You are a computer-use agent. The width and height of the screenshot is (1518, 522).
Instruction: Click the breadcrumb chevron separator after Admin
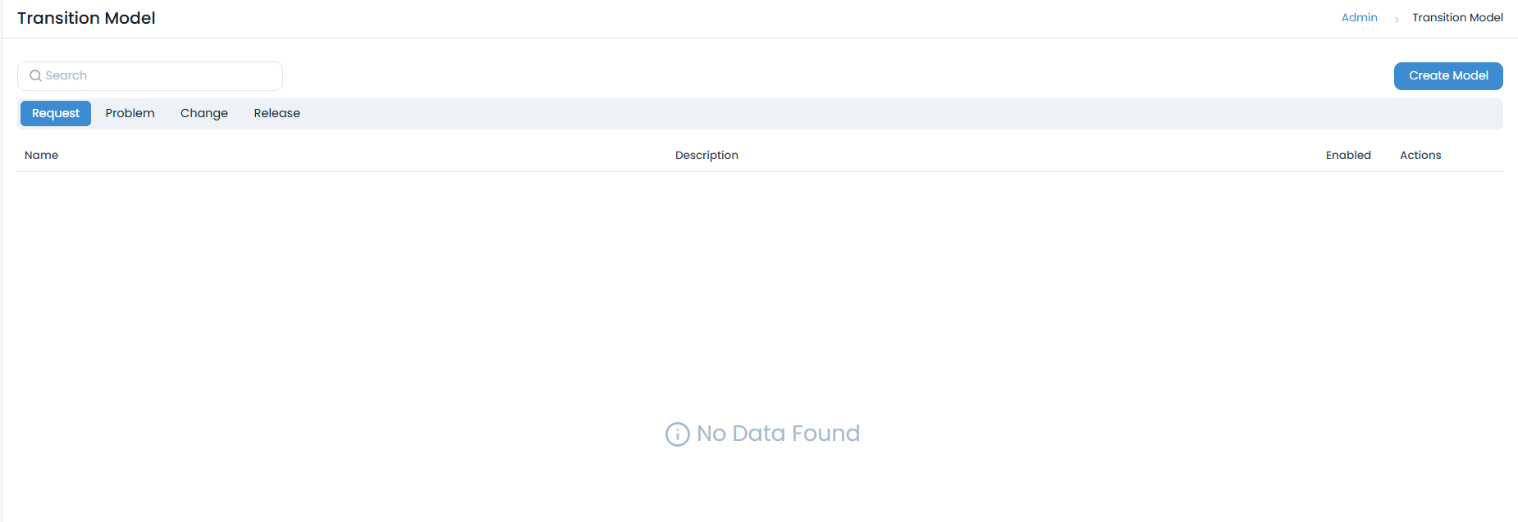tap(1396, 18)
